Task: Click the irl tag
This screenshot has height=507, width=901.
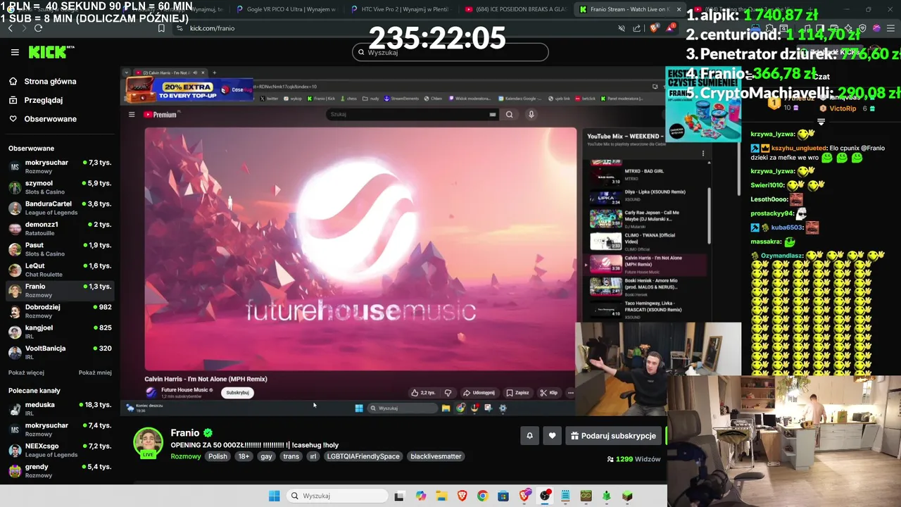Action: coord(313,456)
